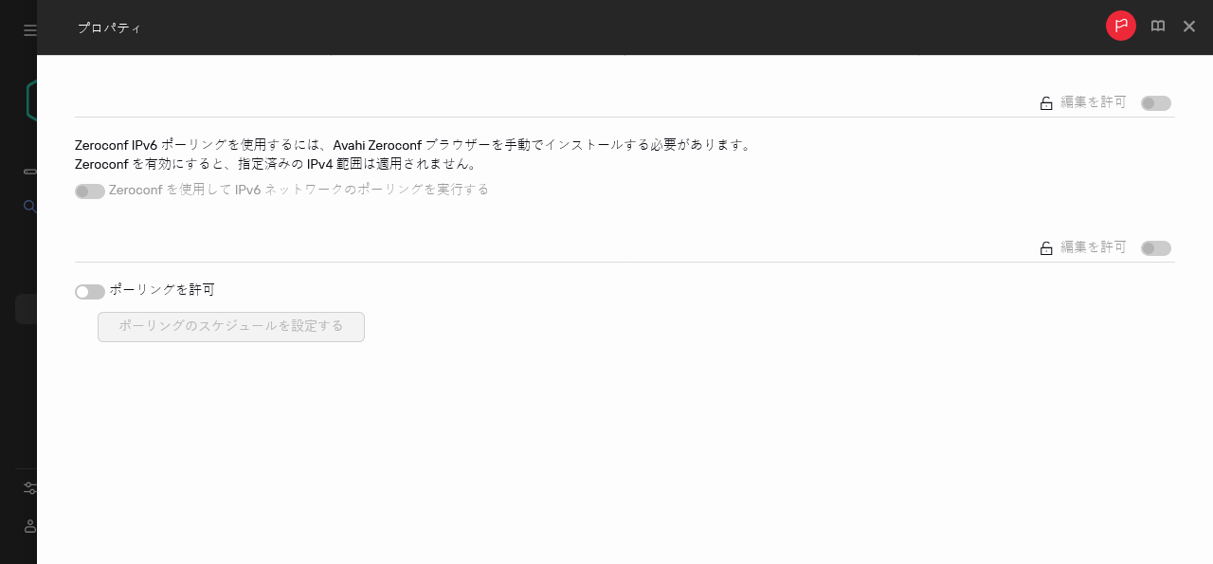
Task: Click the プロパティ title in the header bar
Action: click(110, 27)
